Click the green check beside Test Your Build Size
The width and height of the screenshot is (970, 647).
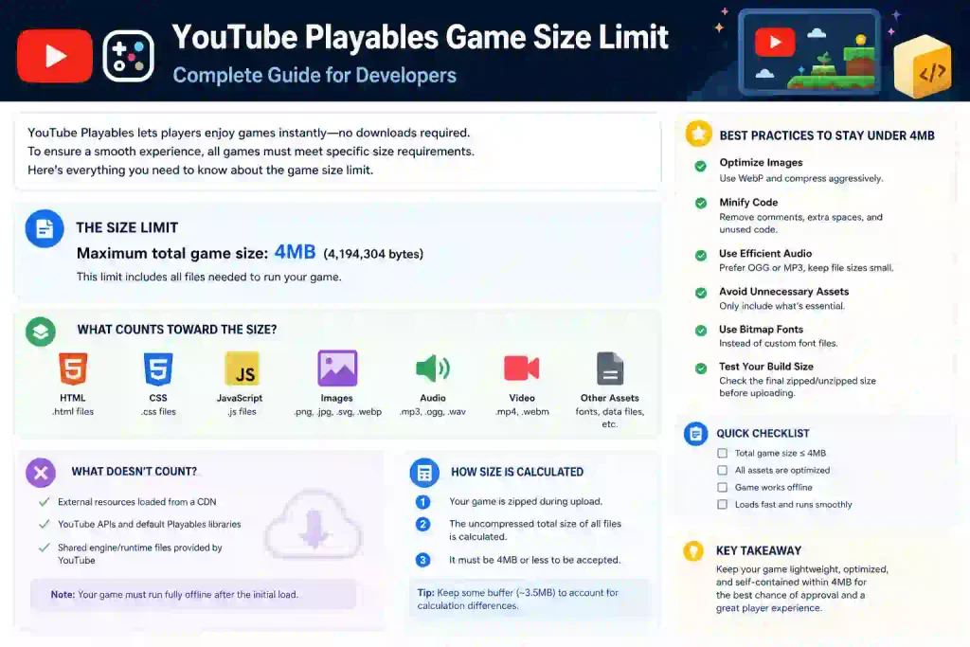[700, 368]
